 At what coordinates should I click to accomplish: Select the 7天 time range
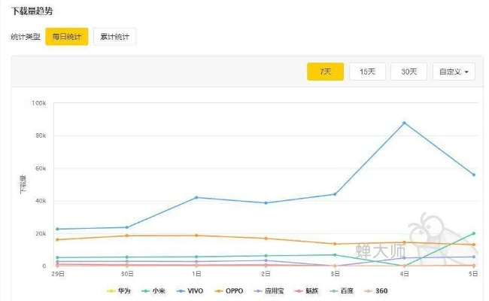click(325, 71)
